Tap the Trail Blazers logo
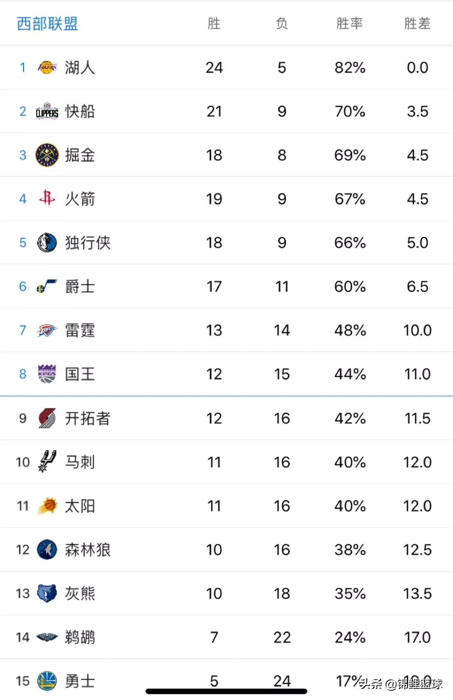This screenshot has width=453, height=700. (47, 418)
